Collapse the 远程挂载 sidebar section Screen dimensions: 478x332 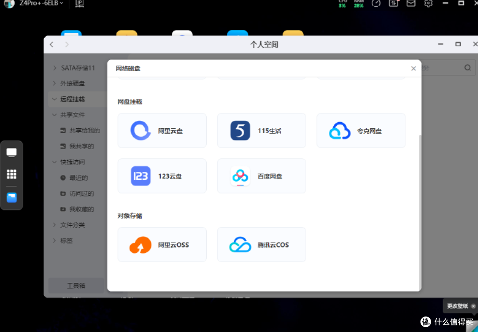54,99
